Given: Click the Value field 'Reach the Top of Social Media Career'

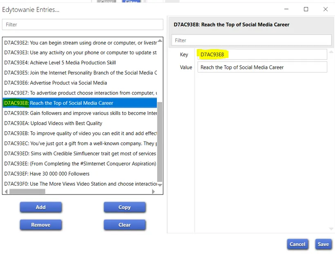Looking at the screenshot, I should pyautogui.click(x=261, y=67).
